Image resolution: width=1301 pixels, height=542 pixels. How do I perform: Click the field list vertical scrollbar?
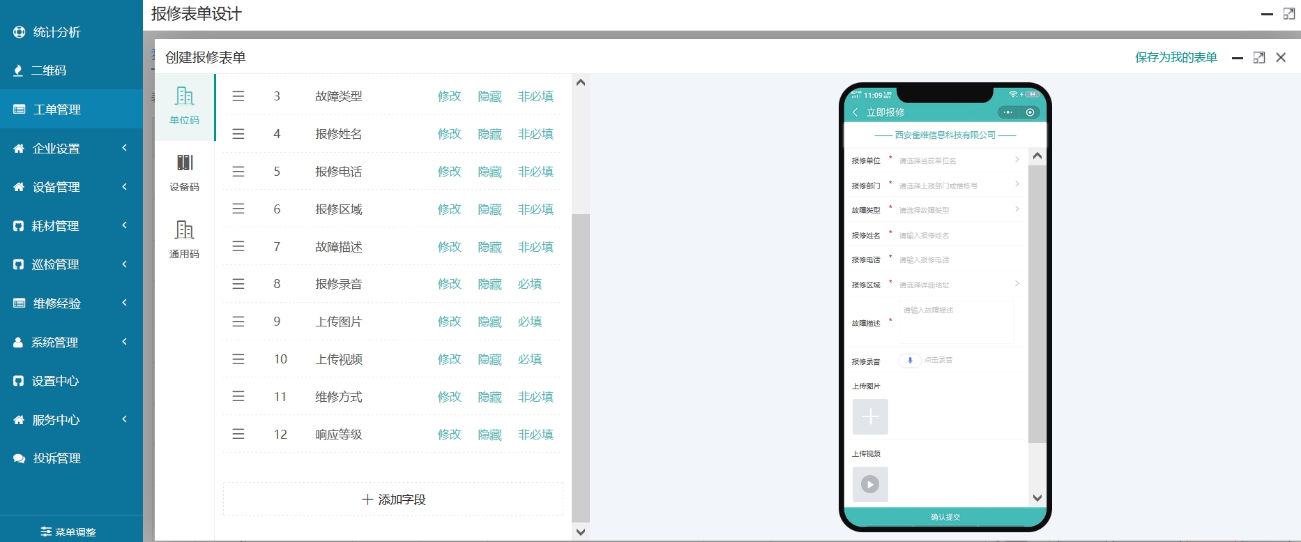(x=581, y=349)
